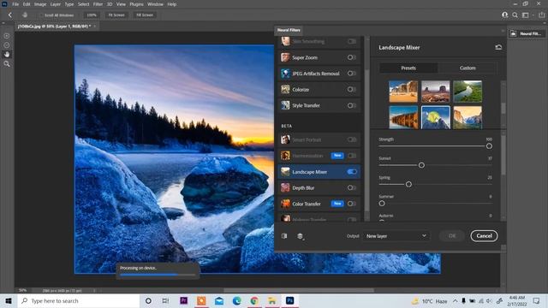548x308 pixels.
Task: Open the Output New layer dropdown
Action: [396, 236]
